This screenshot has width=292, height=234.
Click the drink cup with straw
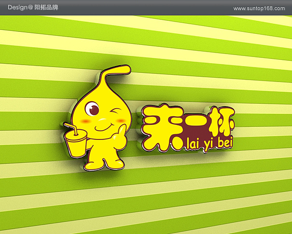(x=75, y=140)
